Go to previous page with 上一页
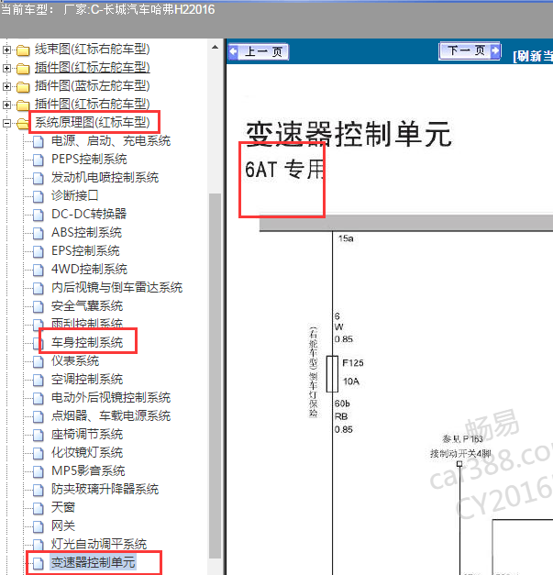This screenshot has width=553, height=575. (259, 51)
